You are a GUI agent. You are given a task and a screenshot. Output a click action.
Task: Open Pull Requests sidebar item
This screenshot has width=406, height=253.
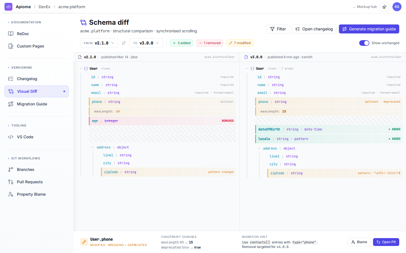tap(37, 182)
